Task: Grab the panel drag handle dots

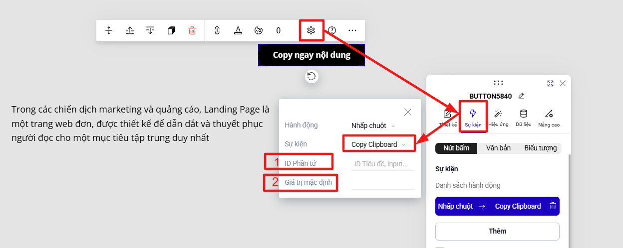Action: pos(498,83)
